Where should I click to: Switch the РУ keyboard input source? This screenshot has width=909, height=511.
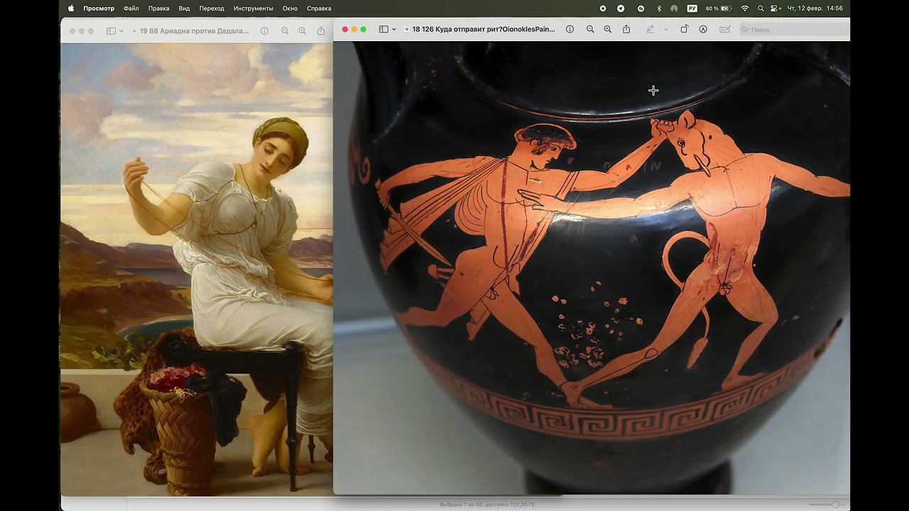click(692, 9)
